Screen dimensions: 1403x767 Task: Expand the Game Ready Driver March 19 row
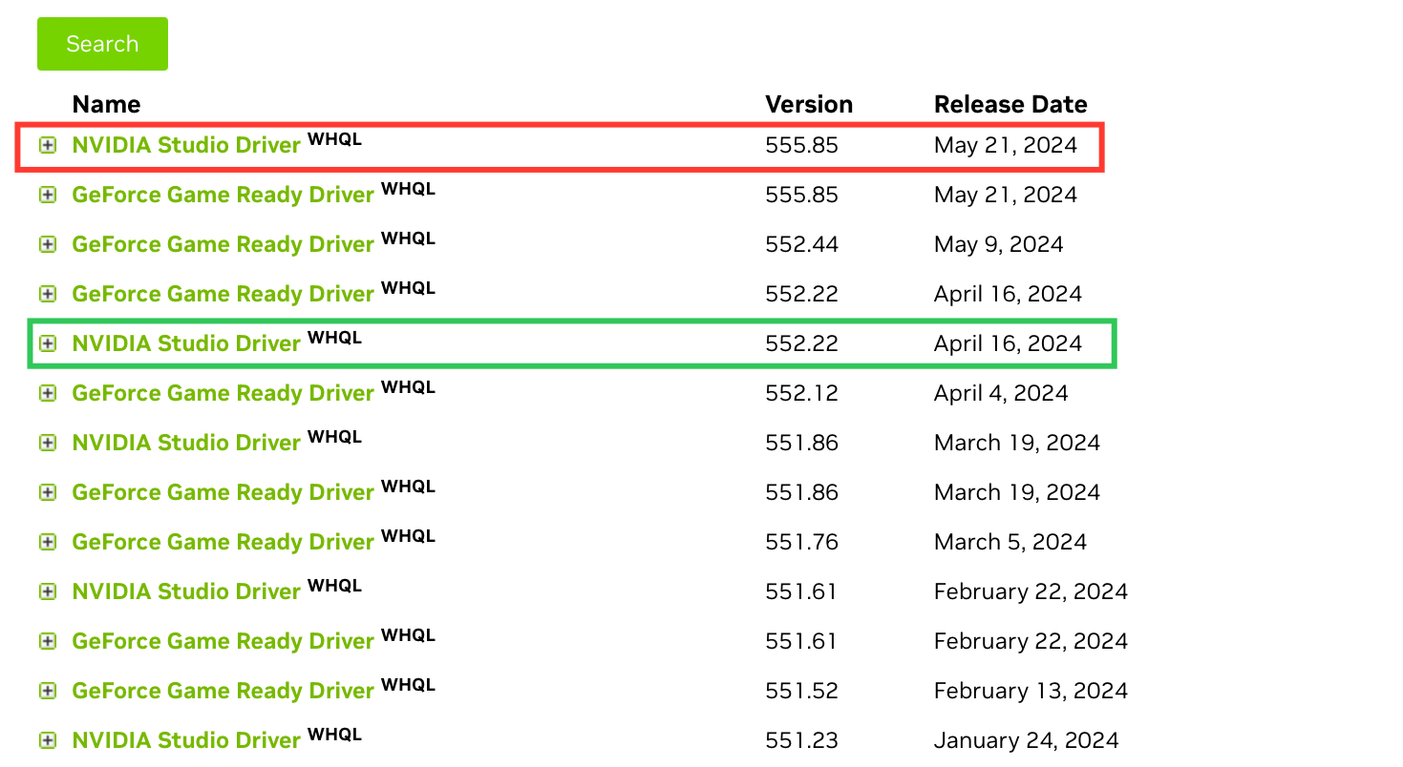(48, 492)
